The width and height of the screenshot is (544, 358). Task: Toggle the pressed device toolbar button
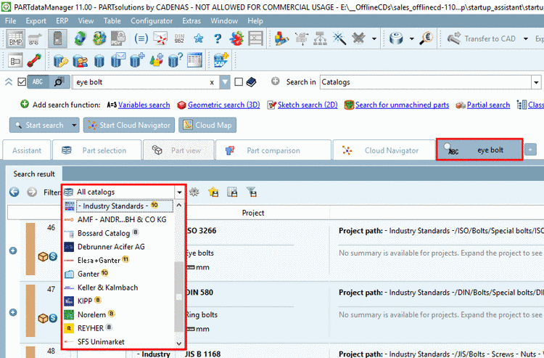pyautogui.click(x=57, y=38)
